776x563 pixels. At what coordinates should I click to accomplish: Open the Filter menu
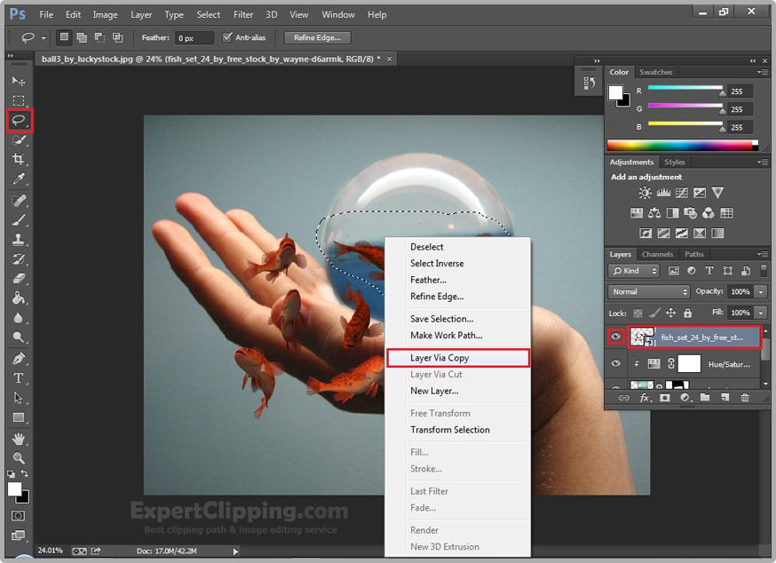coord(243,14)
